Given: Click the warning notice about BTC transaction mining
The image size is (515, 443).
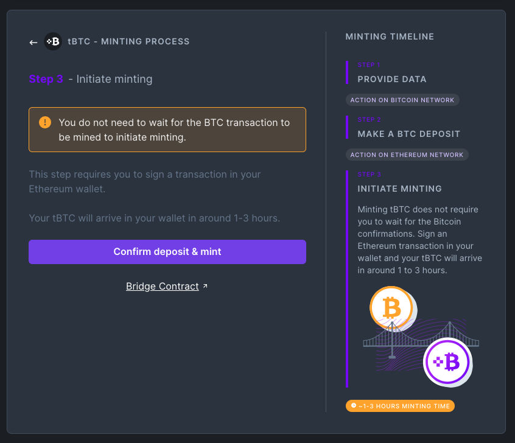Looking at the screenshot, I should 167,130.
